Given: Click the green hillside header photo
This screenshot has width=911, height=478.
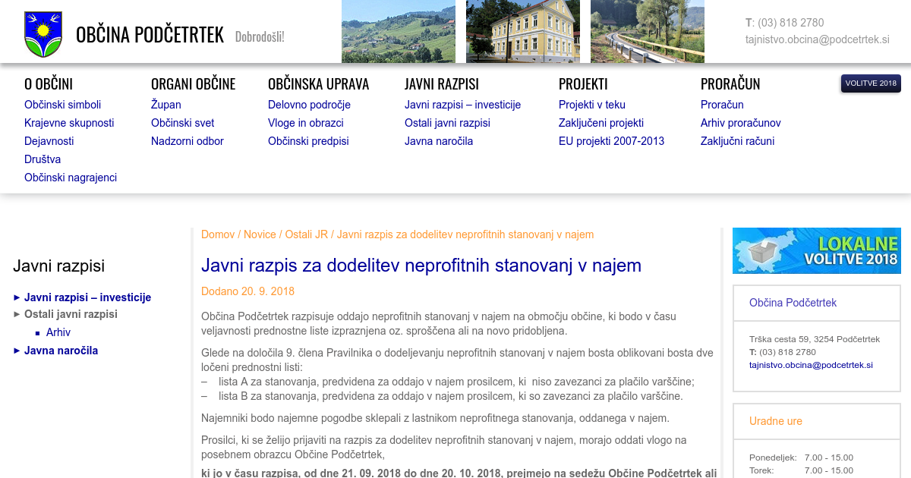Looking at the screenshot, I should point(398,31).
